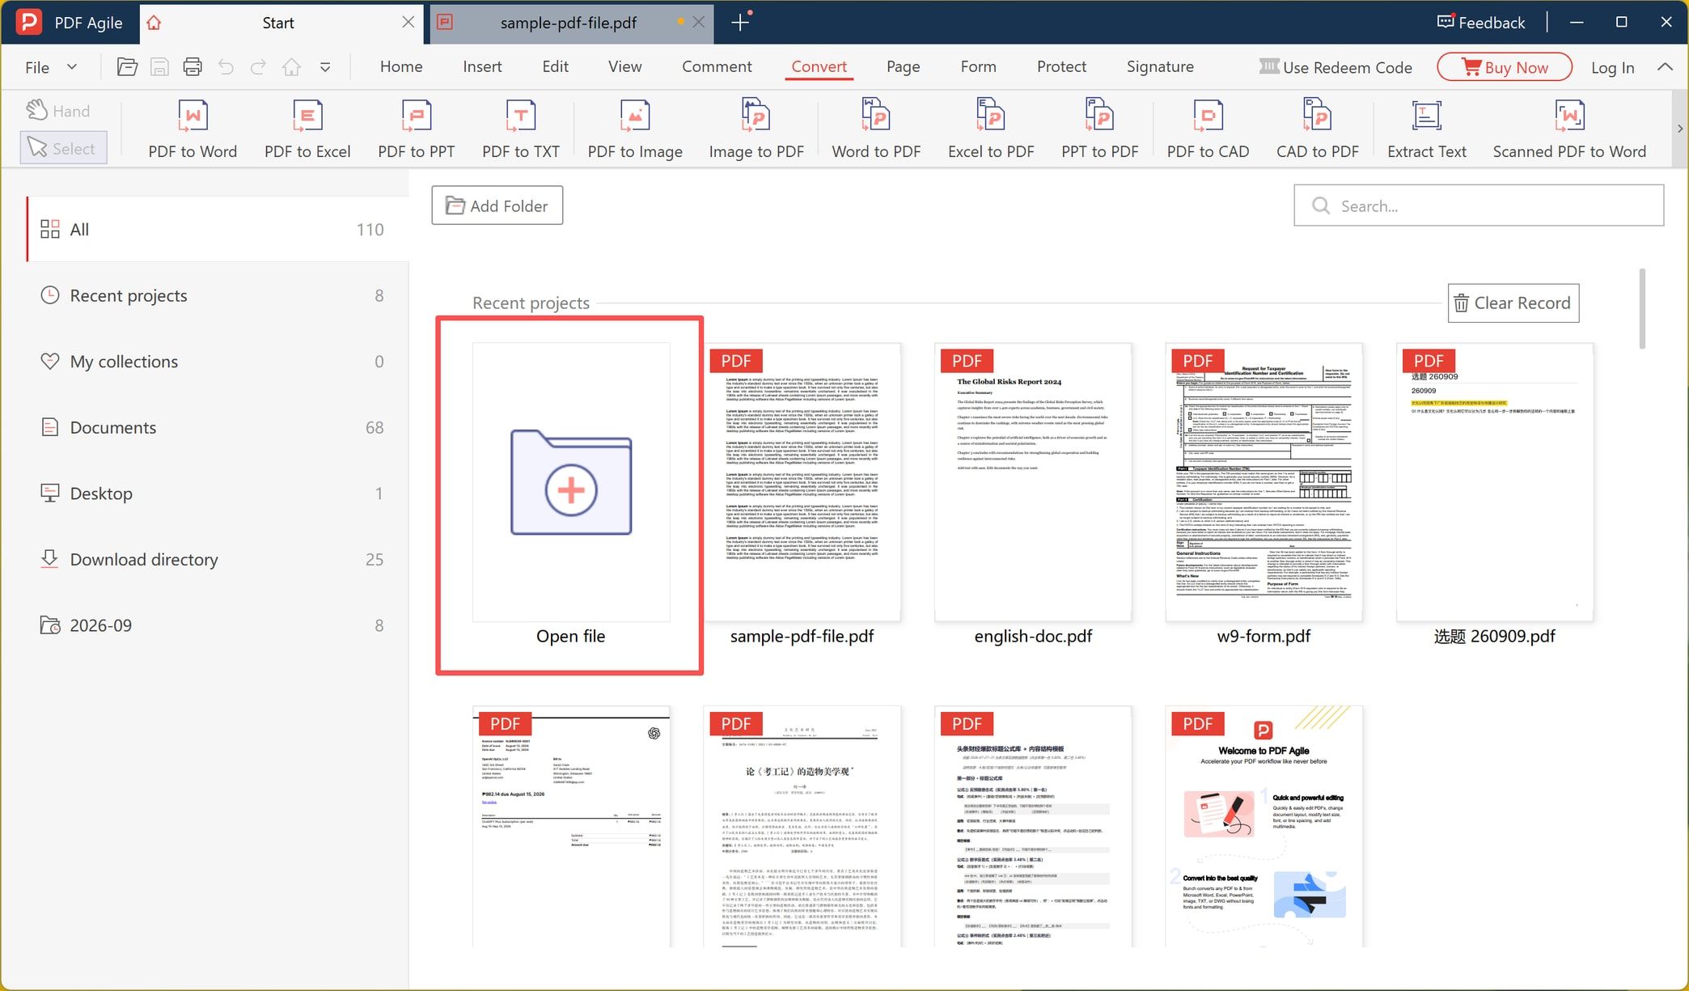This screenshot has width=1689, height=991.
Task: Click Use Redeem Code
Action: click(1336, 67)
